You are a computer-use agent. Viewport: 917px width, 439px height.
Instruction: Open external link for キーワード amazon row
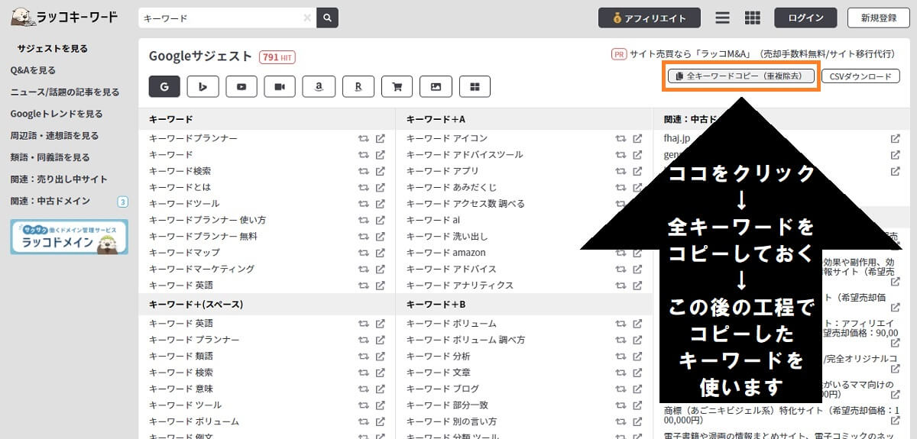[x=637, y=253]
